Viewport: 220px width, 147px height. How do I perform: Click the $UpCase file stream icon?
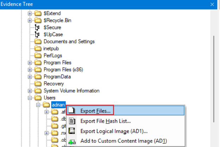point(38,34)
